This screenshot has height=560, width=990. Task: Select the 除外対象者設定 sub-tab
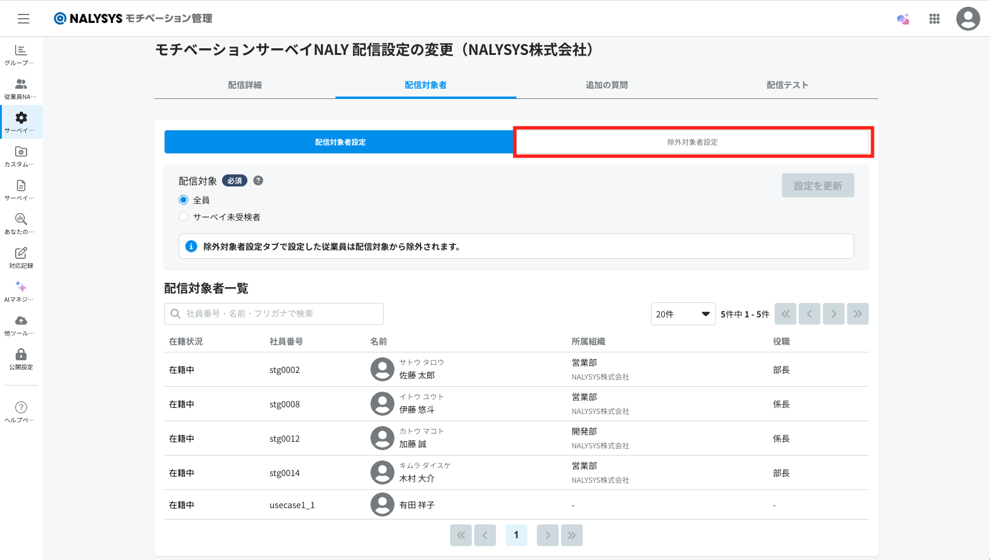pos(693,142)
